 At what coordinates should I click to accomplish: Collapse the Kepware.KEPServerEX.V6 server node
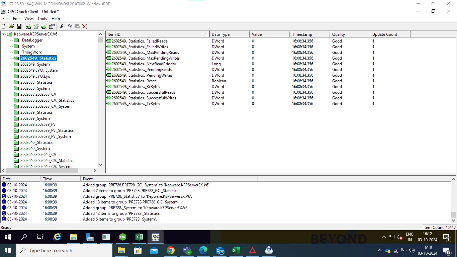point(4,34)
